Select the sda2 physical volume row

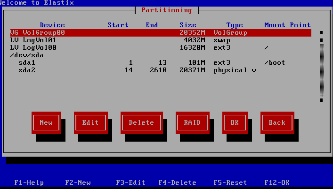[161, 70]
